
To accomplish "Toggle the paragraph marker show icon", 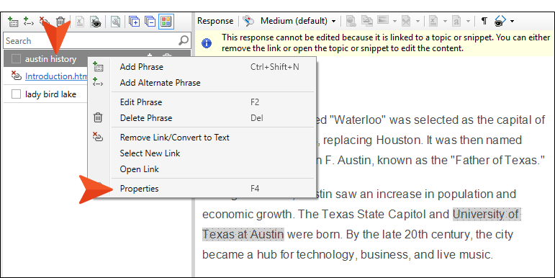I will pyautogui.click(x=484, y=21).
